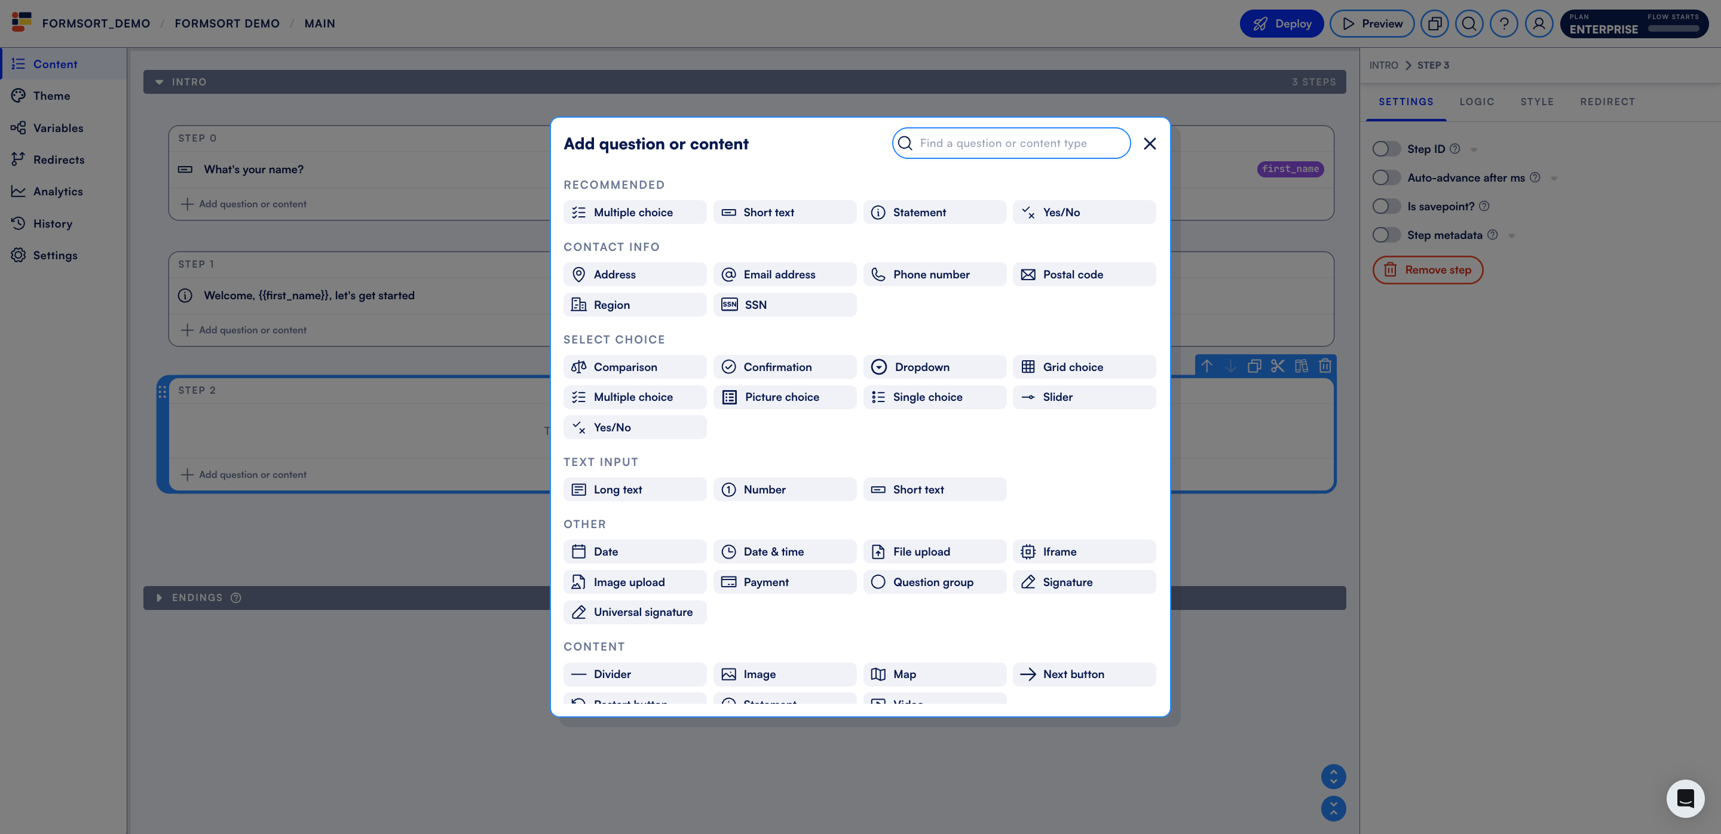
Task: Open the chat support widget
Action: (x=1685, y=798)
